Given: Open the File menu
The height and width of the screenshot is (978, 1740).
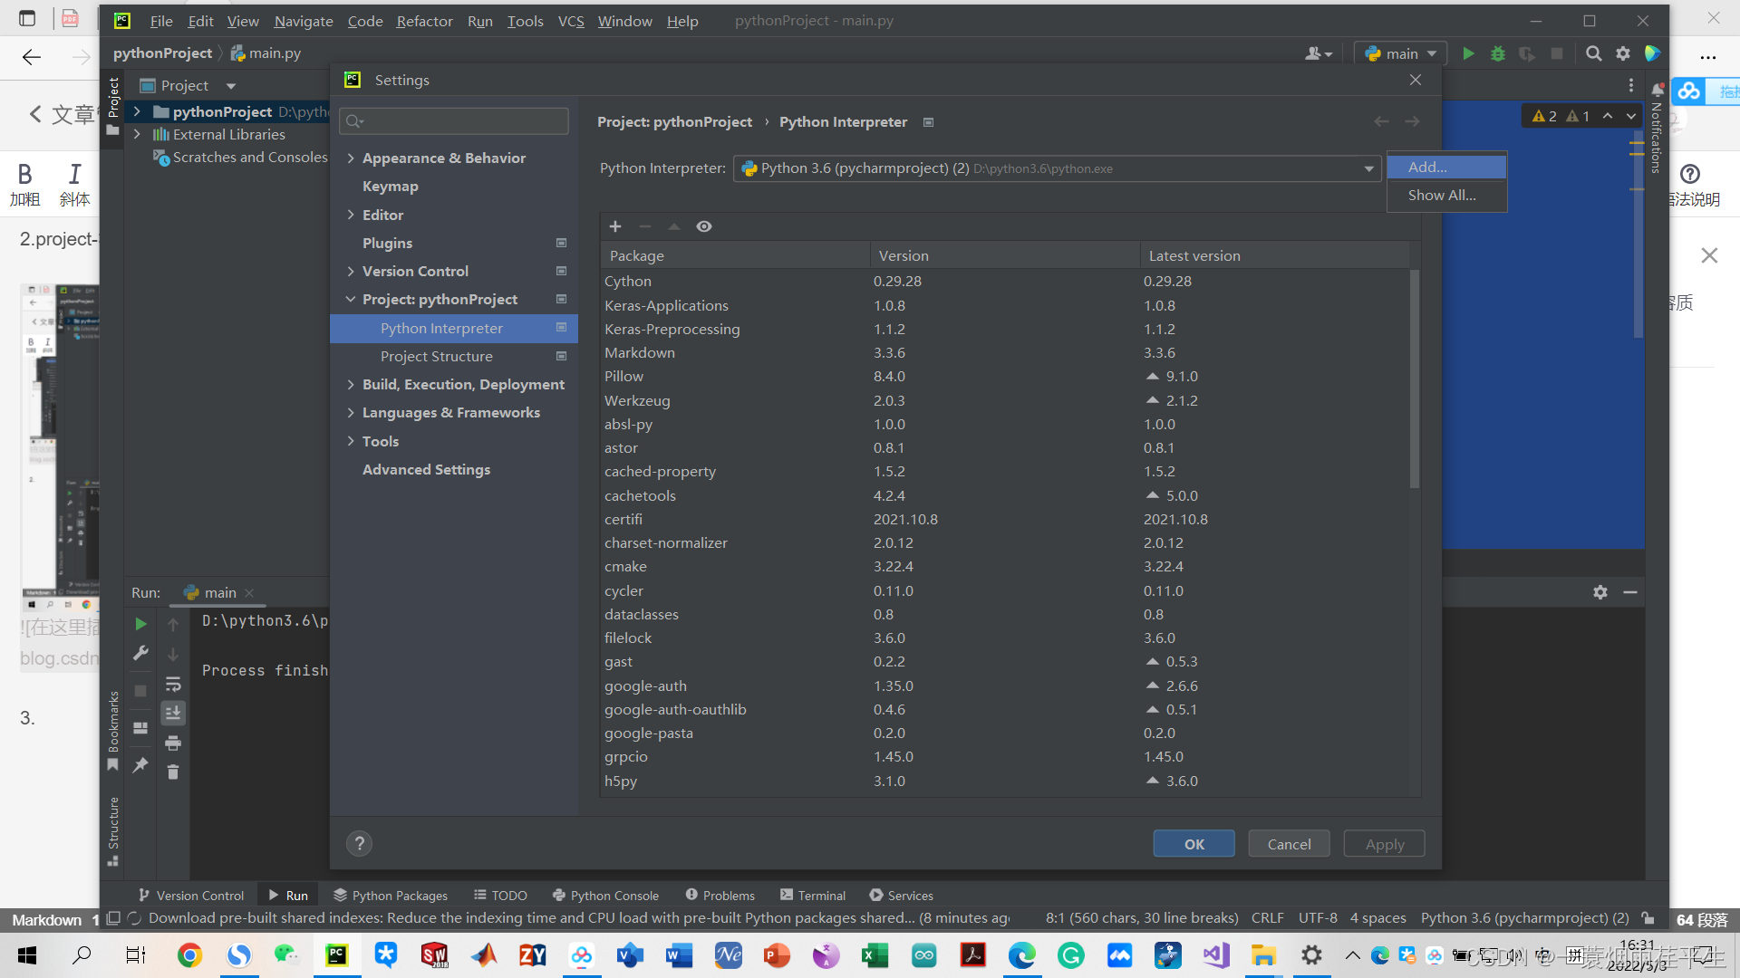Looking at the screenshot, I should 161,21.
